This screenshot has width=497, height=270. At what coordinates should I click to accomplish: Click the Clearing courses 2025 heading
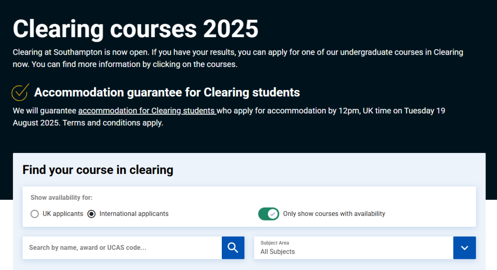pyautogui.click(x=135, y=29)
